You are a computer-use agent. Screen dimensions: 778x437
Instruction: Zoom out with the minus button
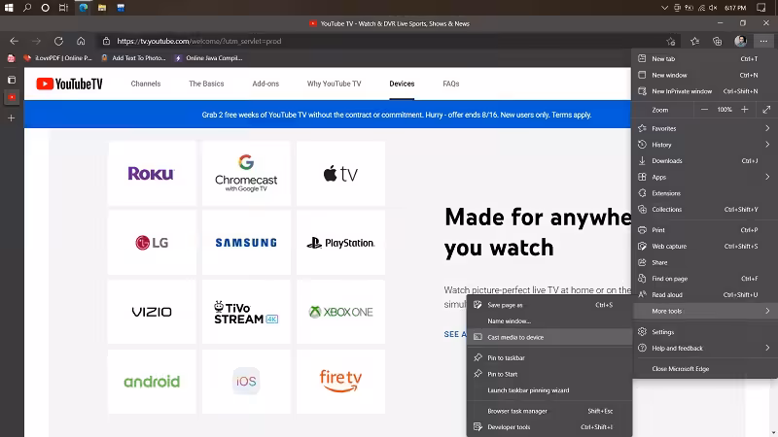[704, 110]
